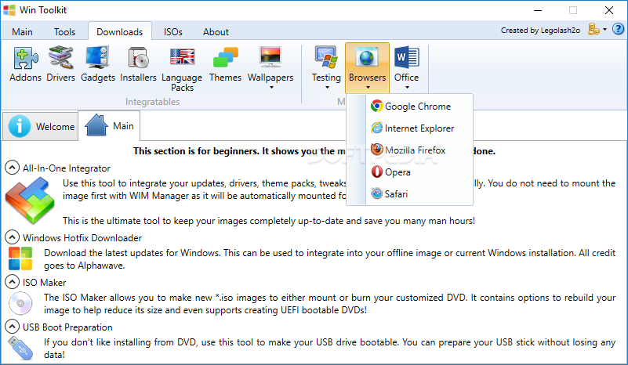This screenshot has height=365, width=628.
Task: Switch to the Main ribbon tab
Action: pos(22,32)
